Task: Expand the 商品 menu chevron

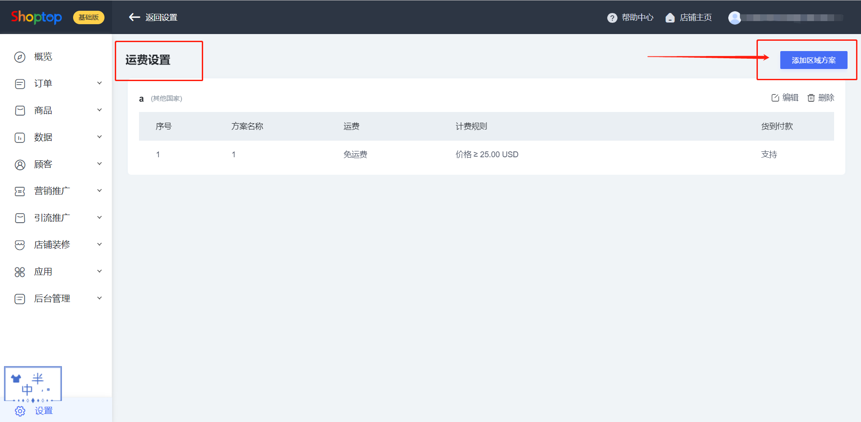Action: pos(100,110)
